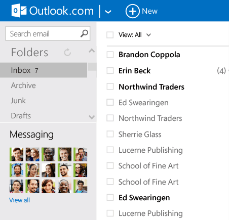The width and height of the screenshot is (229, 220).
Task: Check the Erin Beck message checkbox
Action: click(110, 71)
